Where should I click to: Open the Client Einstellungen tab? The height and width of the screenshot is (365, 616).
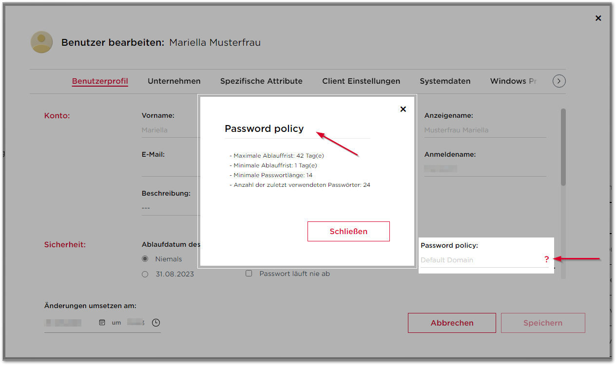[x=361, y=81]
